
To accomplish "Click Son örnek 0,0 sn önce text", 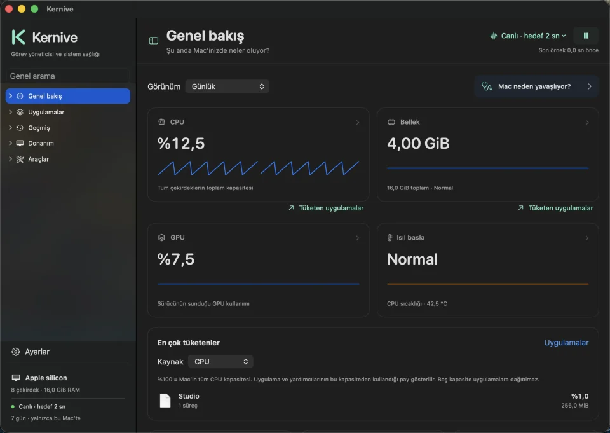I will click(x=568, y=50).
